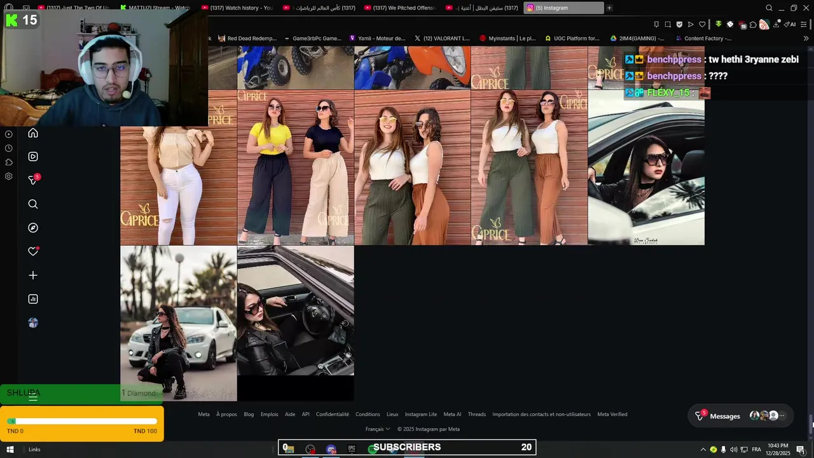Click the snapshot capture icon in toolbar
Image resolution: width=814 pixels, height=458 pixels.
tap(668, 24)
